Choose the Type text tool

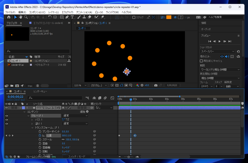tap(72, 17)
